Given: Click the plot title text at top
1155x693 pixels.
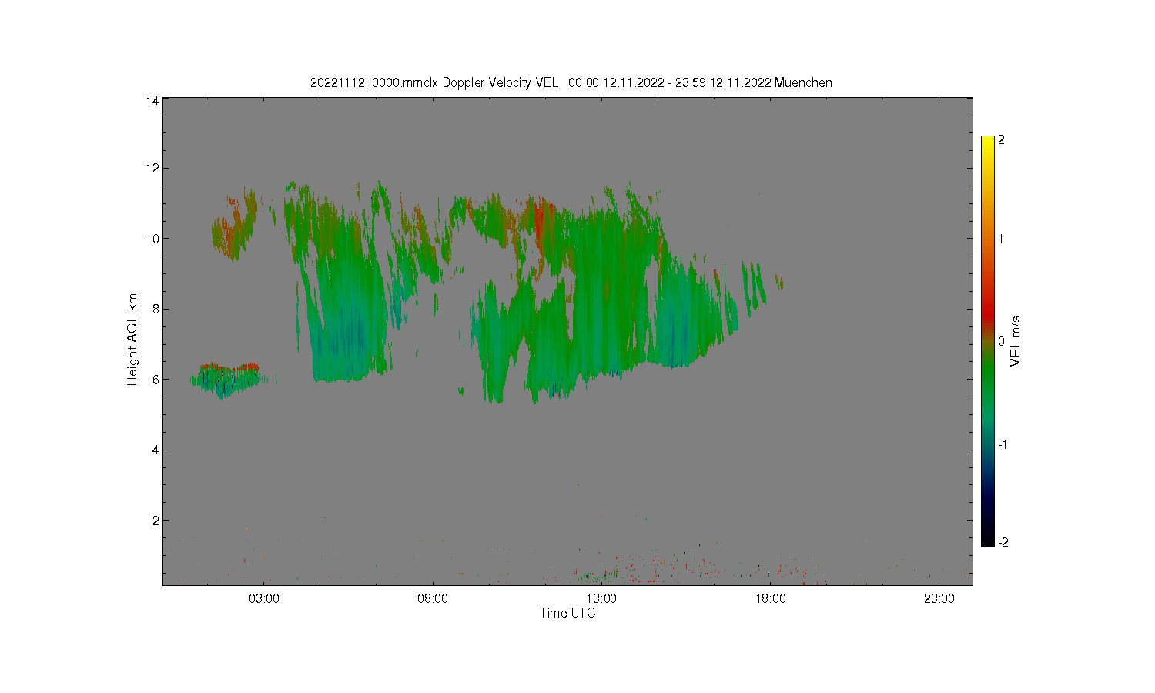Looking at the screenshot, I should tap(571, 82).
